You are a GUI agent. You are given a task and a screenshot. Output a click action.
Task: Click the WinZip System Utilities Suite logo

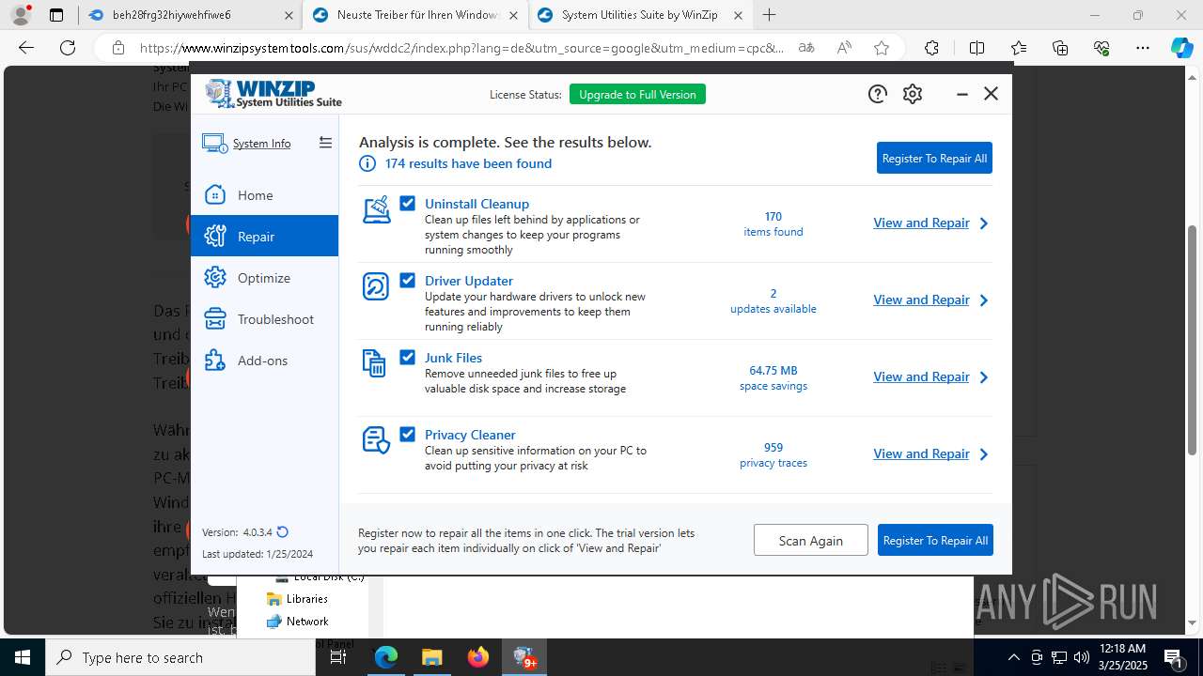point(273,94)
